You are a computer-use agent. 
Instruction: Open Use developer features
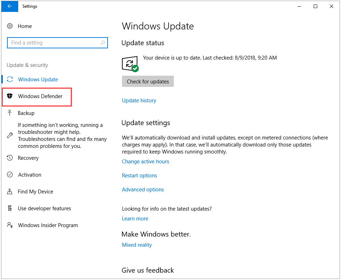45,209
